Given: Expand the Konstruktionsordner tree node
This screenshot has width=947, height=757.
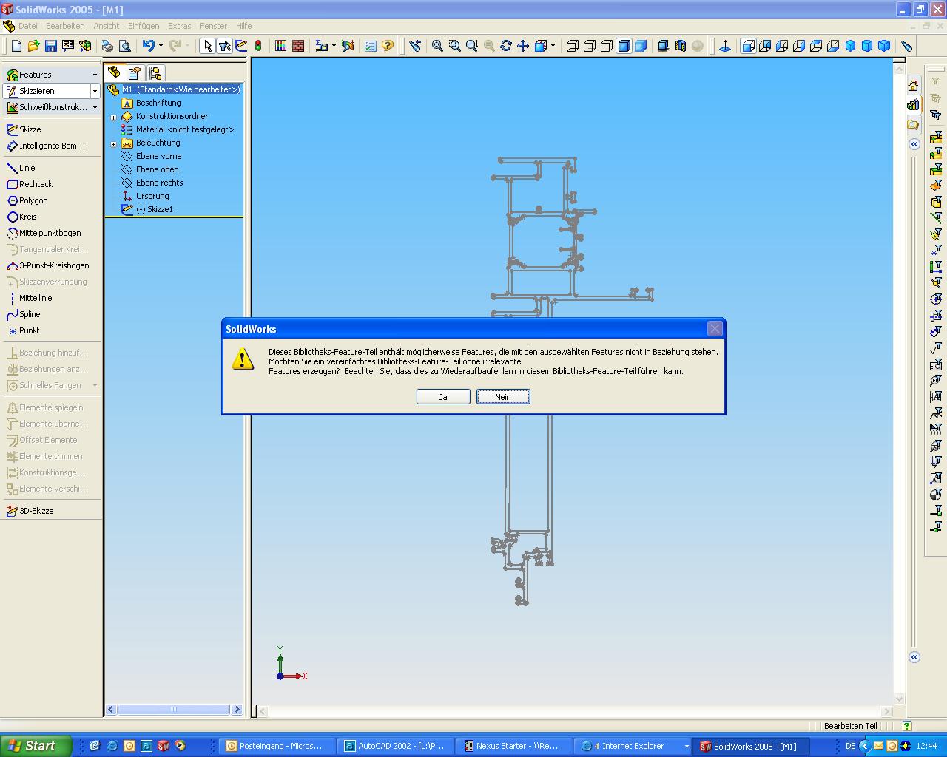Looking at the screenshot, I should 114,117.
